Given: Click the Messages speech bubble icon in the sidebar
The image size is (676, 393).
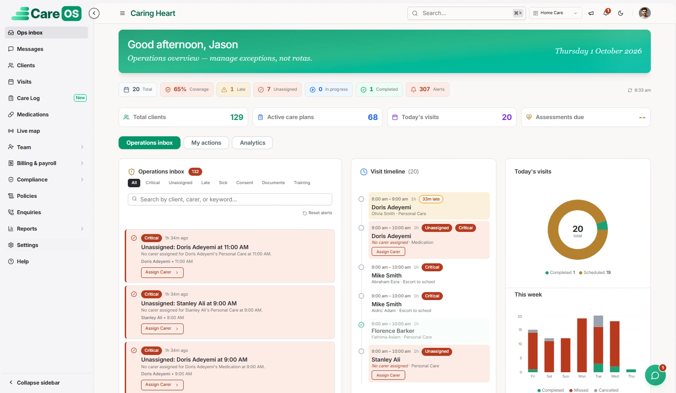Looking at the screenshot, I should [11, 49].
